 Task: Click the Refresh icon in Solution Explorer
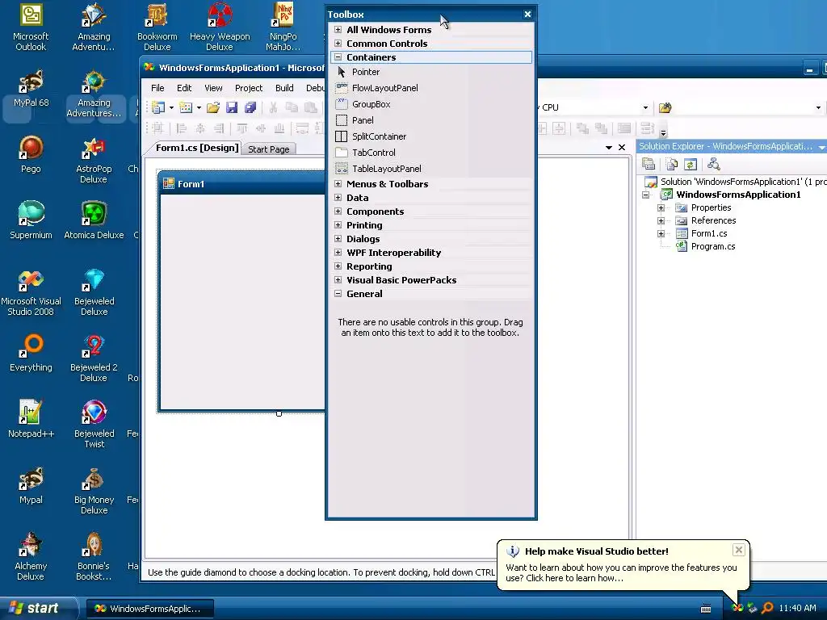(691, 164)
